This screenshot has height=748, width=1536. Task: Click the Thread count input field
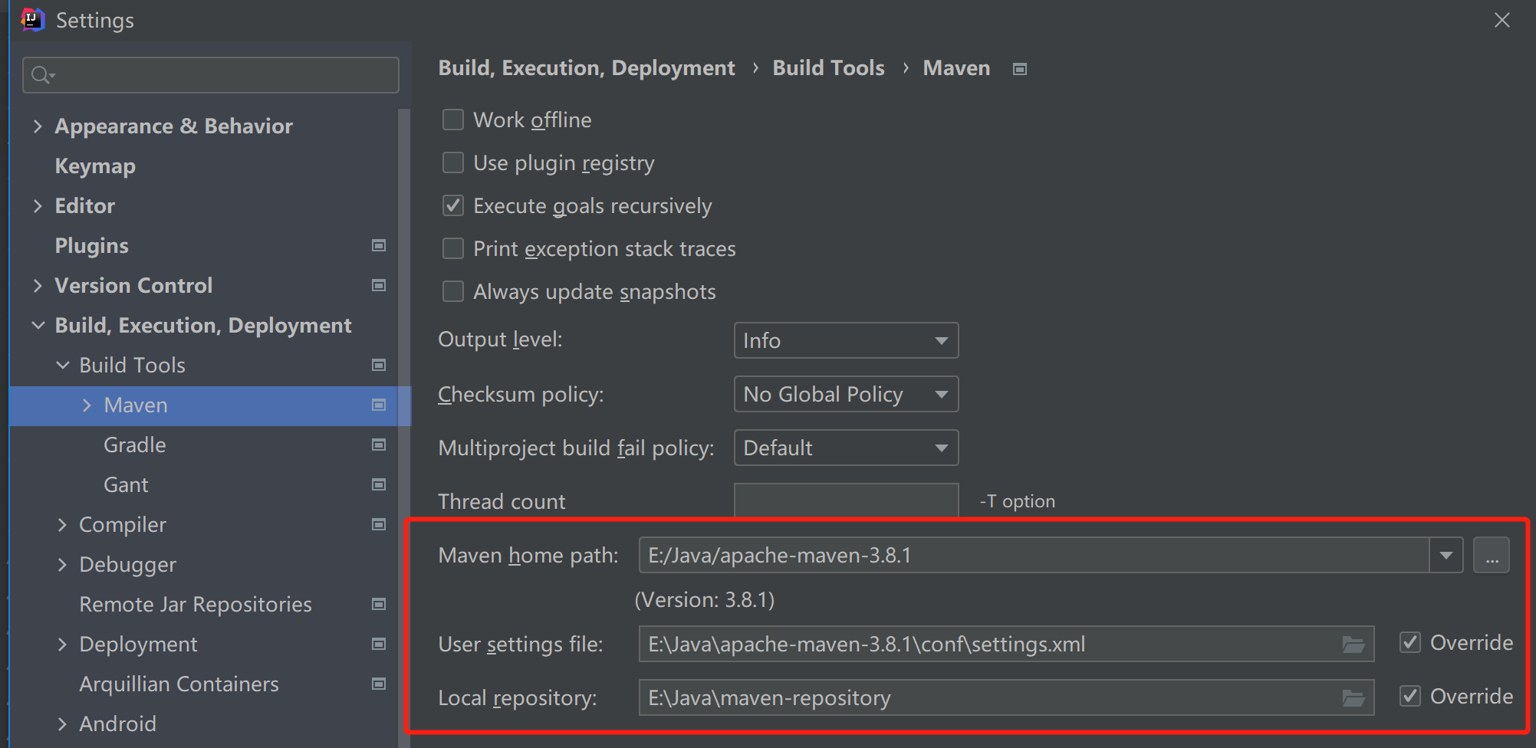(846, 501)
